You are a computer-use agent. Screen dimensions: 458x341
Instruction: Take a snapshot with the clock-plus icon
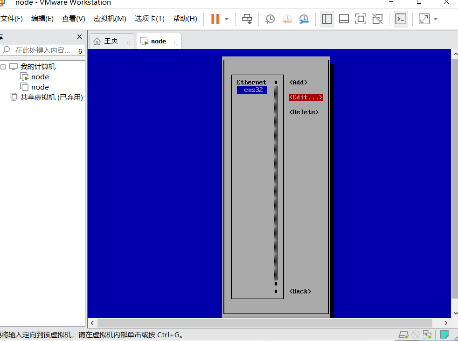coord(270,19)
